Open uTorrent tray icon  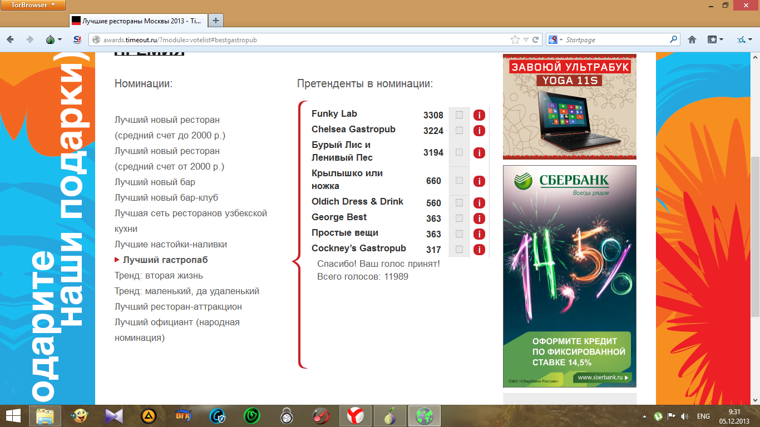coord(658,416)
